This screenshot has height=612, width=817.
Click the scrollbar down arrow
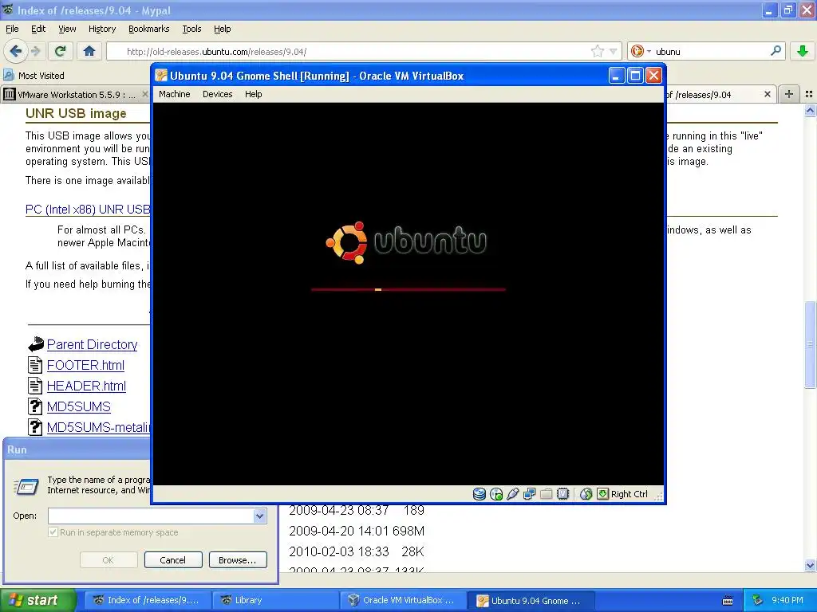pos(810,565)
